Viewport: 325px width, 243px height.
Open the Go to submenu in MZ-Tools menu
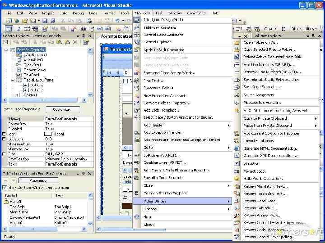(x=182, y=148)
